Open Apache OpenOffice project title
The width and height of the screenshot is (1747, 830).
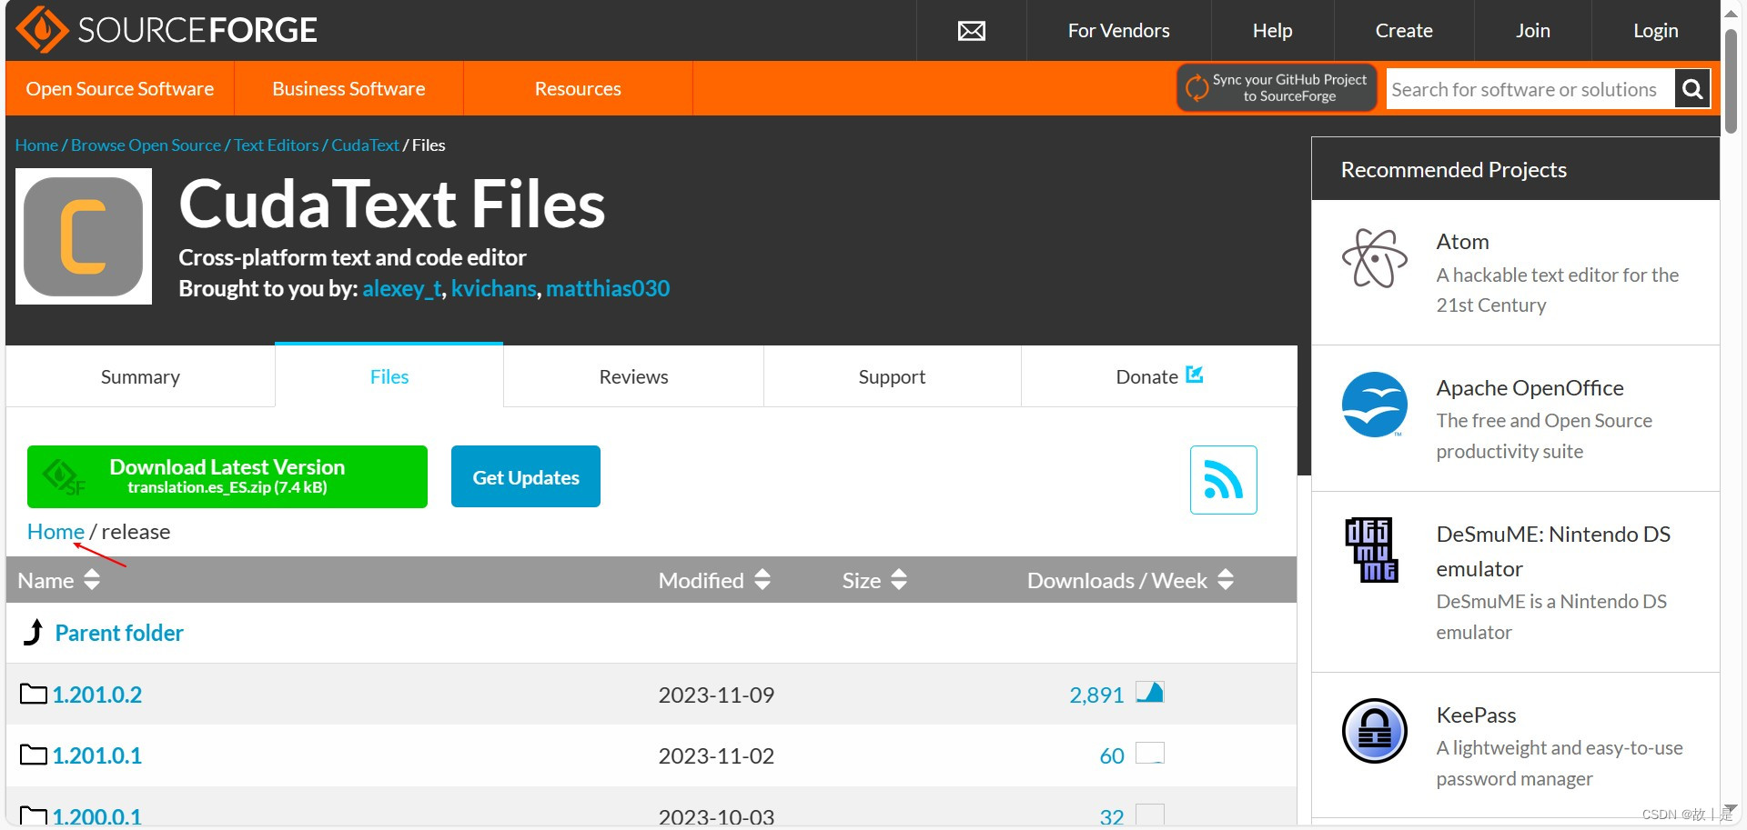(x=1530, y=388)
